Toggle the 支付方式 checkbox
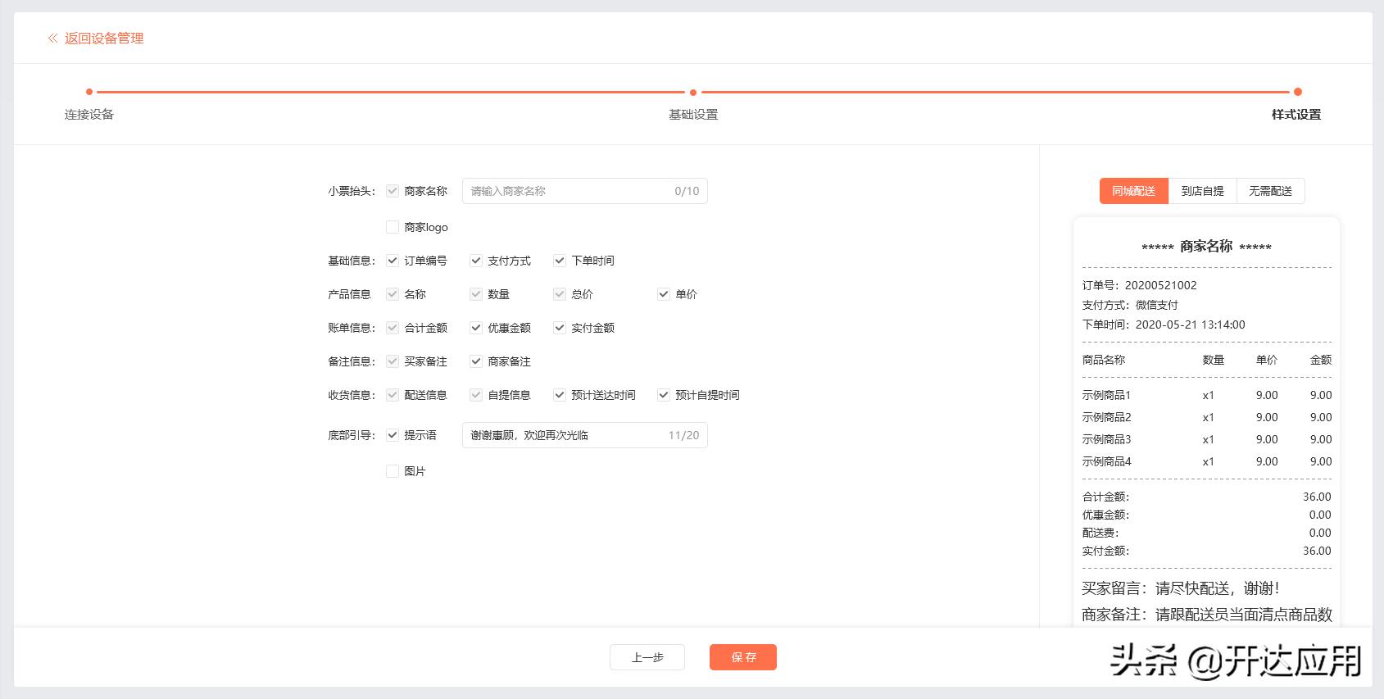Image resolution: width=1384 pixels, height=699 pixels. pos(476,261)
